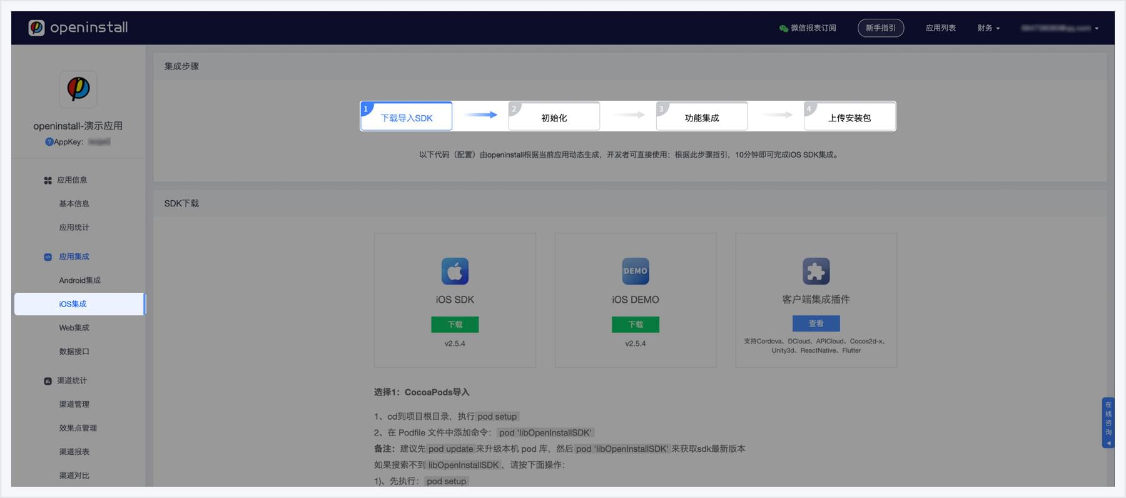Viewport: 1126px width, 498px height.
Task: Click the iOS SDK Apple icon
Action: click(x=455, y=271)
